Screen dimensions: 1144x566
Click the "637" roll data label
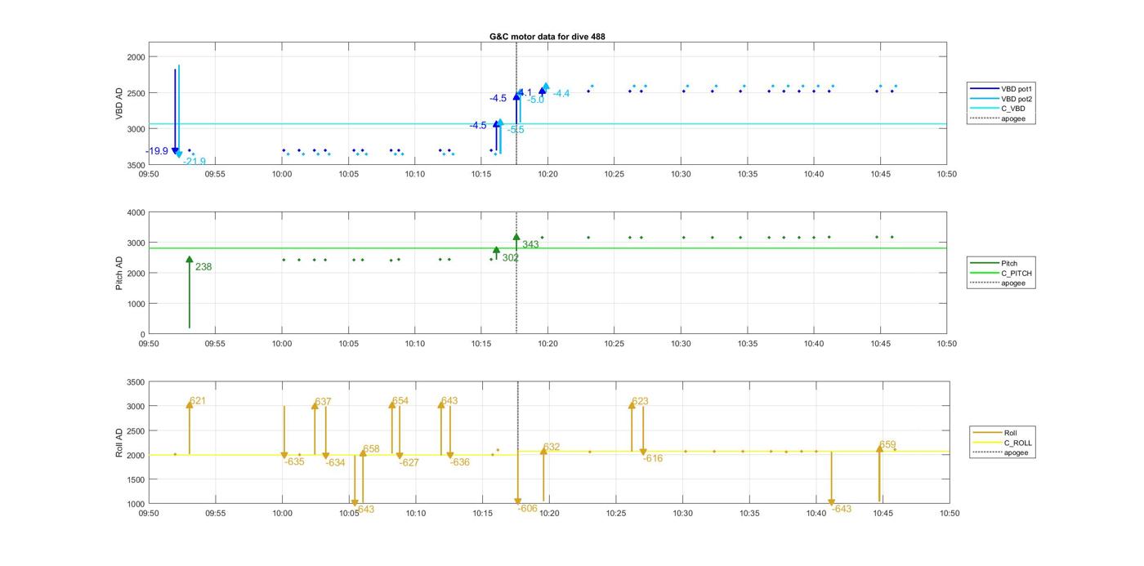[324, 402]
